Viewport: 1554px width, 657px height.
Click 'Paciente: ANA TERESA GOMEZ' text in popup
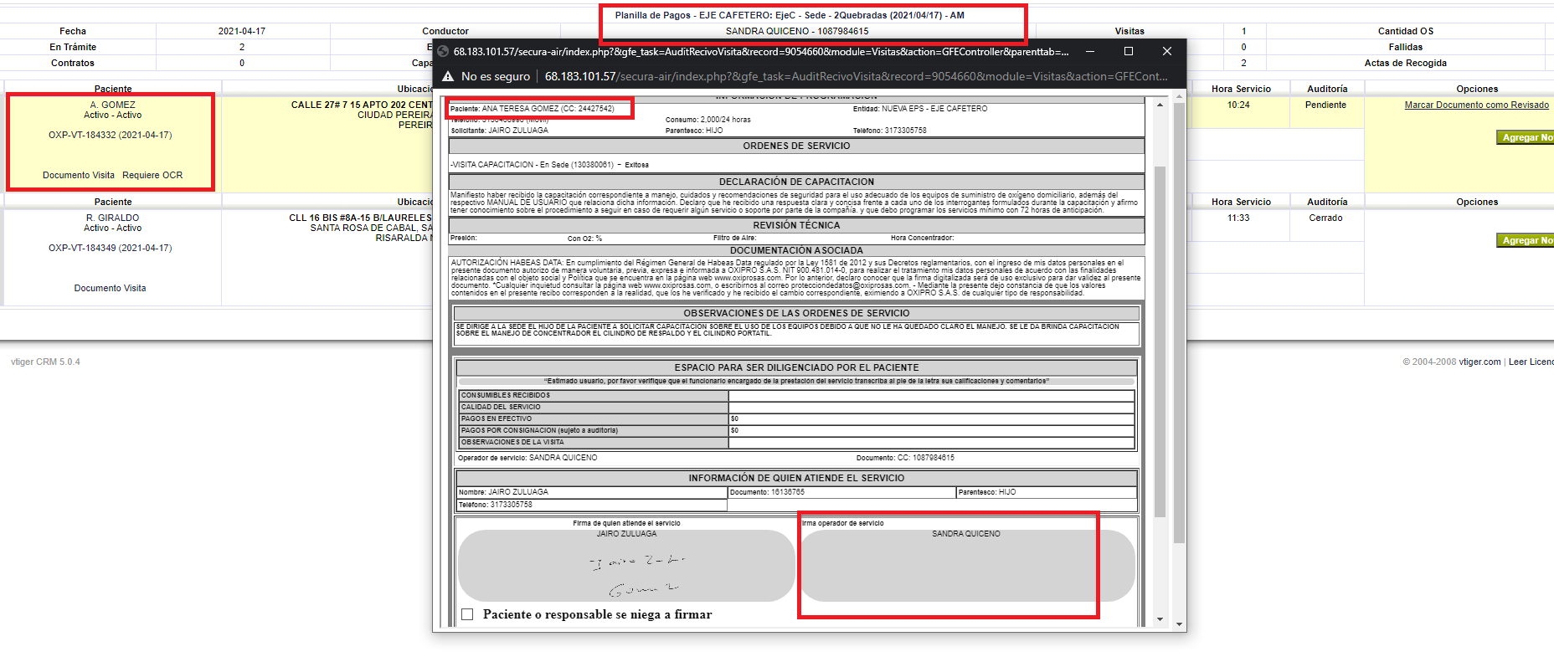(532, 109)
